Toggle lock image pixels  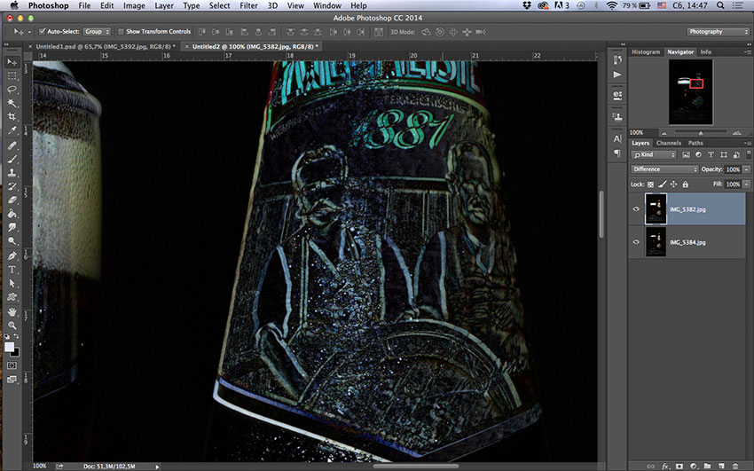662,184
